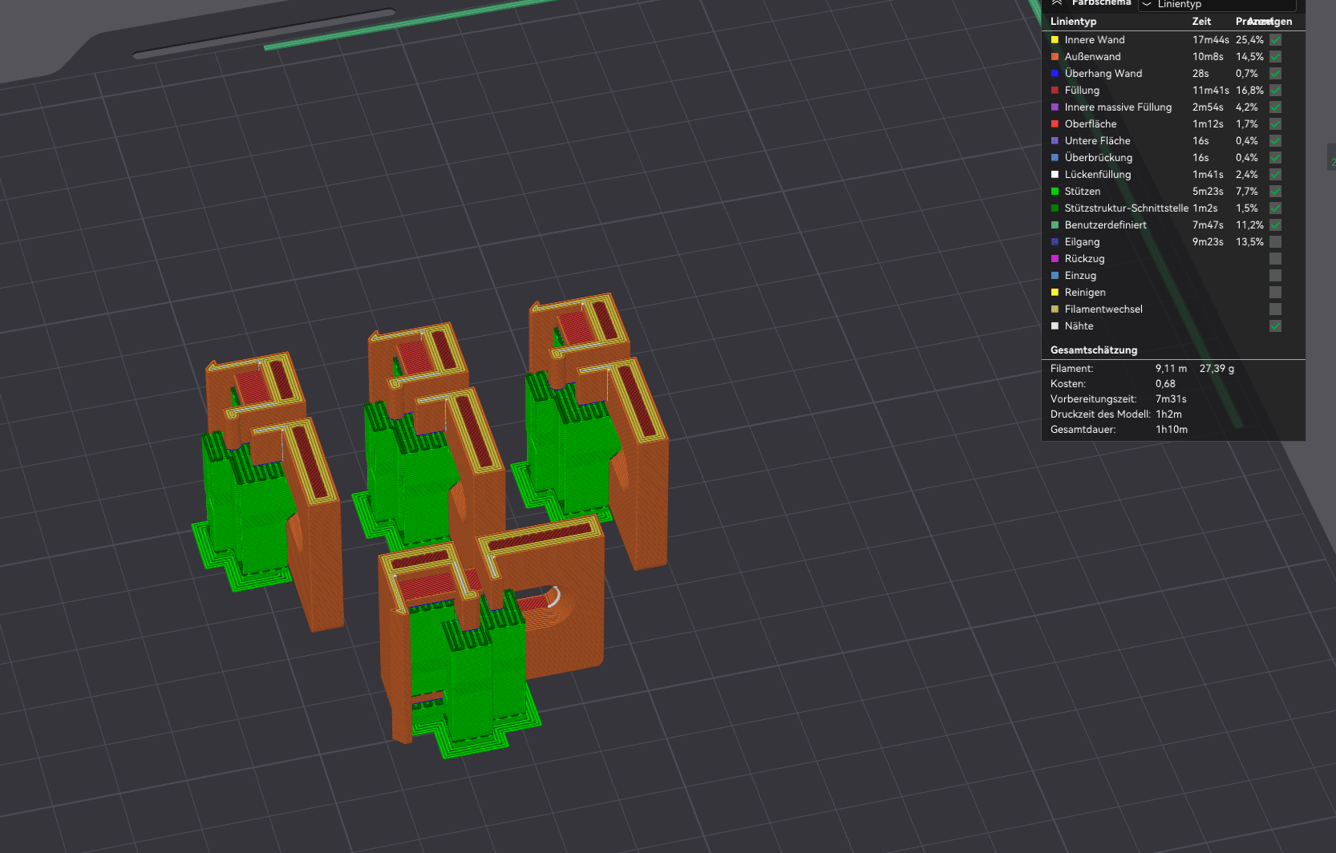Image resolution: width=1336 pixels, height=853 pixels.
Task: Click the filament weight 27,39 g
Action: click(x=1217, y=369)
